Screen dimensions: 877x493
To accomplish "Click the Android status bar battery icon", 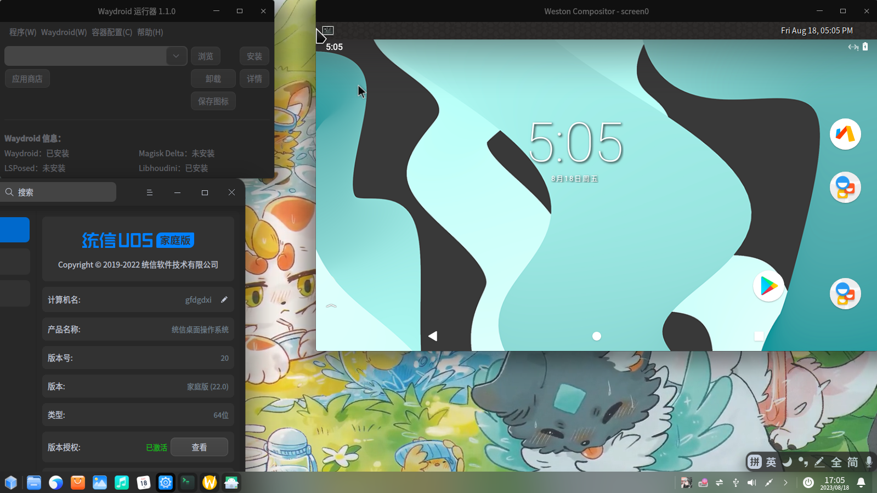I will click(865, 47).
